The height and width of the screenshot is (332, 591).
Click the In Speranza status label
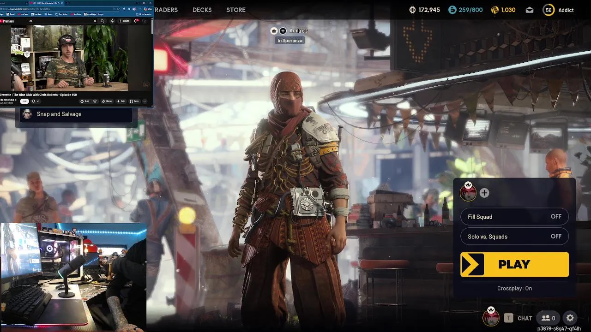click(x=290, y=41)
